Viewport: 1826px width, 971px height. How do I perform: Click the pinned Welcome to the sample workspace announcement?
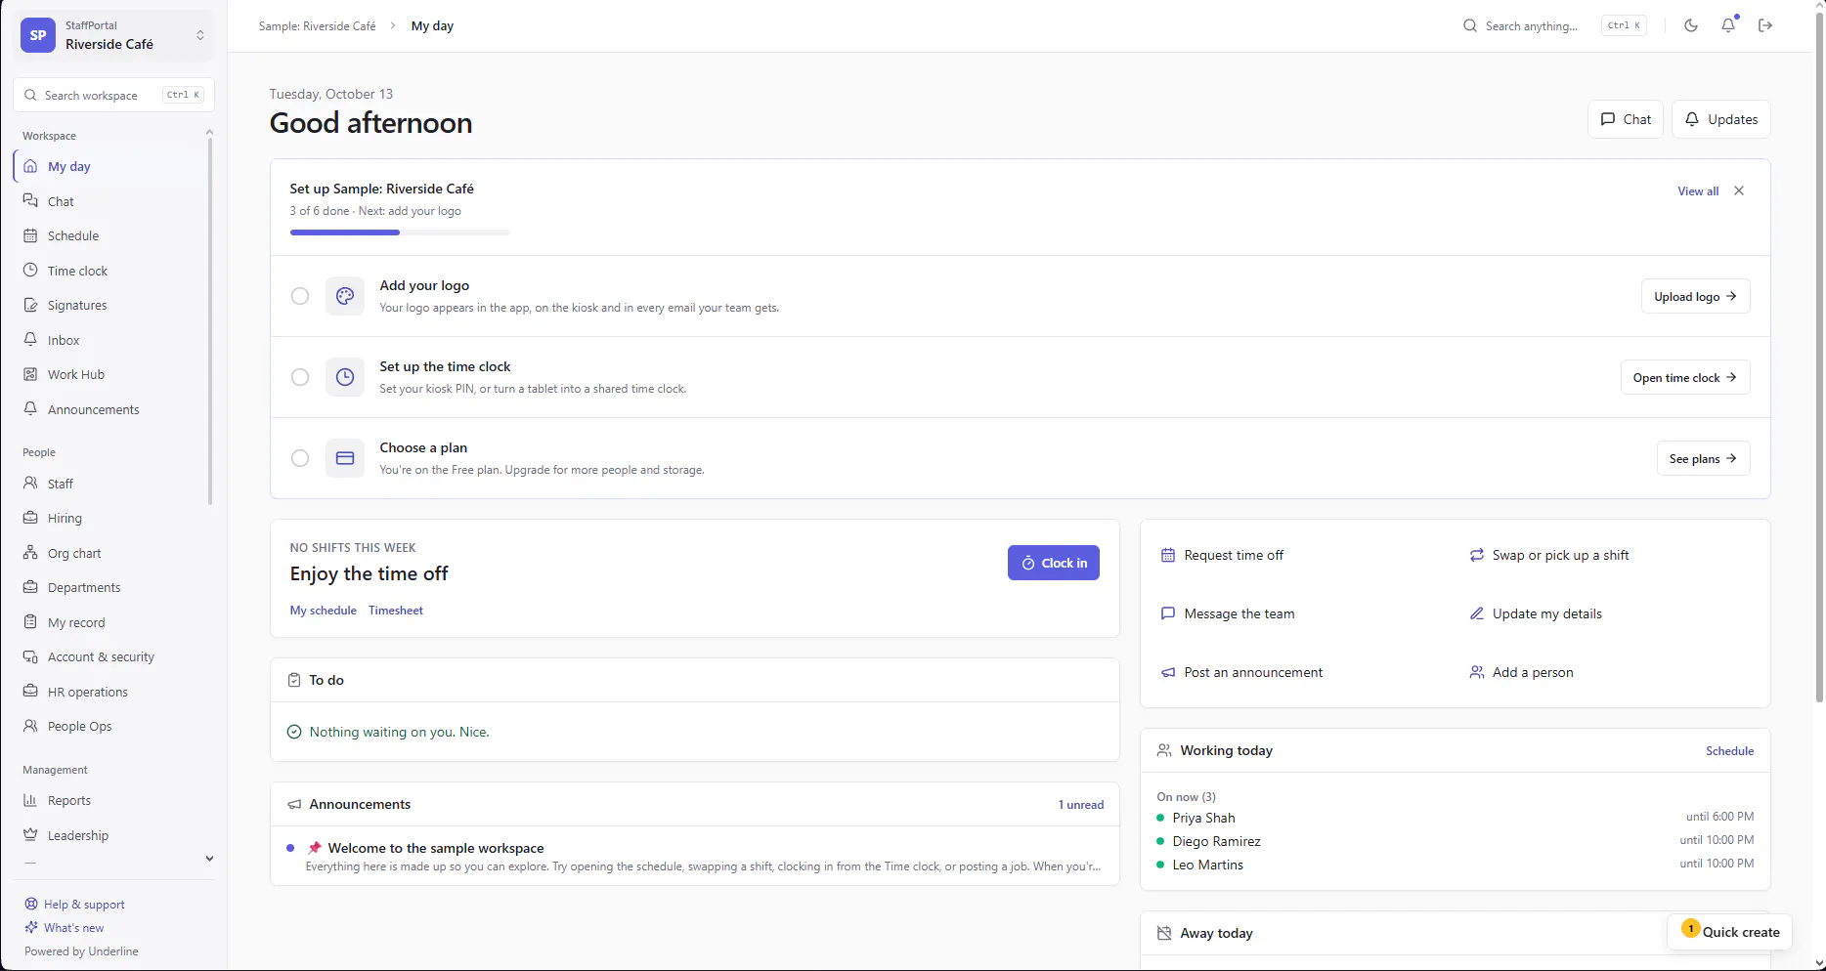[695, 856]
